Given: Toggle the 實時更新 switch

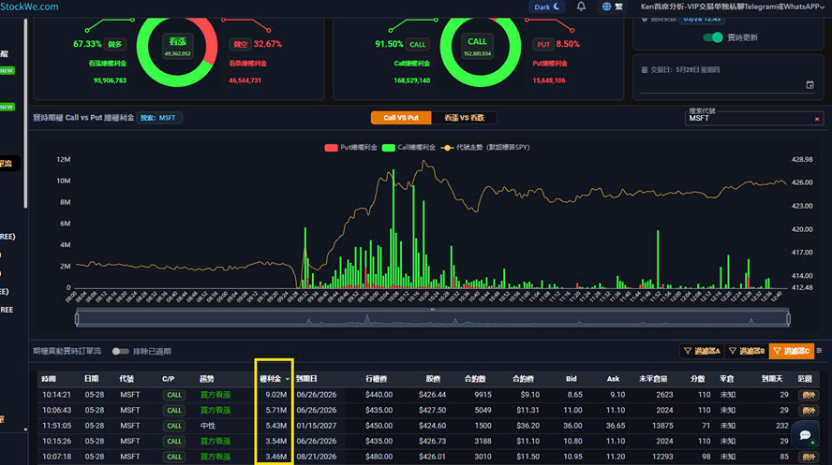Looking at the screenshot, I should click(713, 37).
